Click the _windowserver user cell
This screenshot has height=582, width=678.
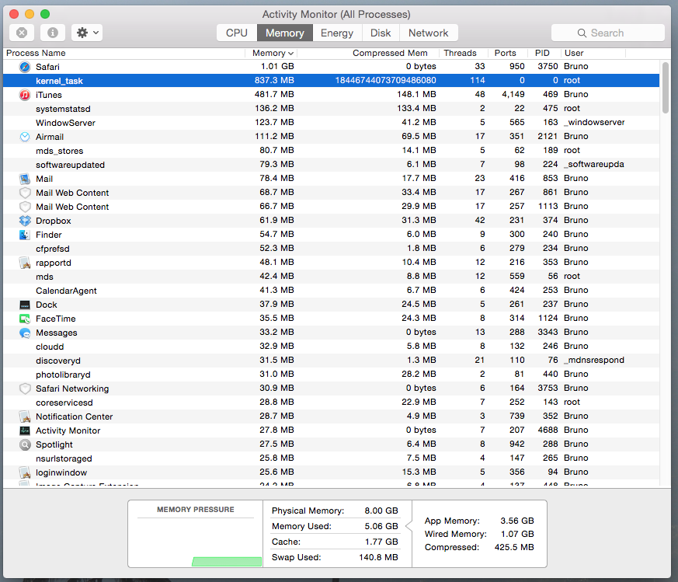[x=594, y=123]
